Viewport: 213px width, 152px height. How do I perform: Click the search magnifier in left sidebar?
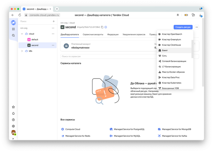tap(13, 35)
